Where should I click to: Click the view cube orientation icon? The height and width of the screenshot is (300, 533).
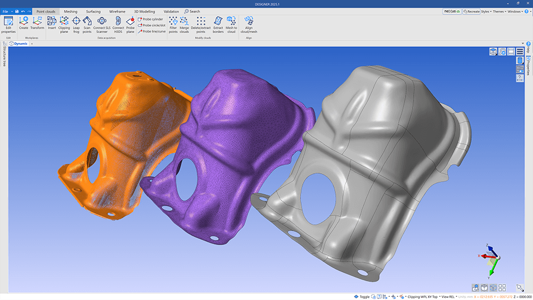coord(493,51)
